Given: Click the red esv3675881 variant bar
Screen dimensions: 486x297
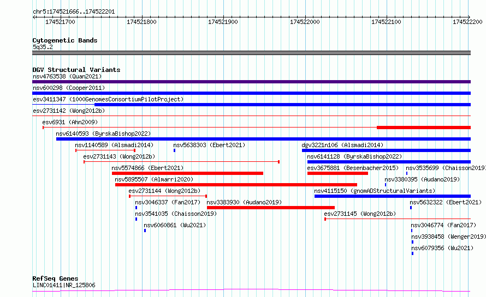Looking at the screenshot, I should [337, 173].
